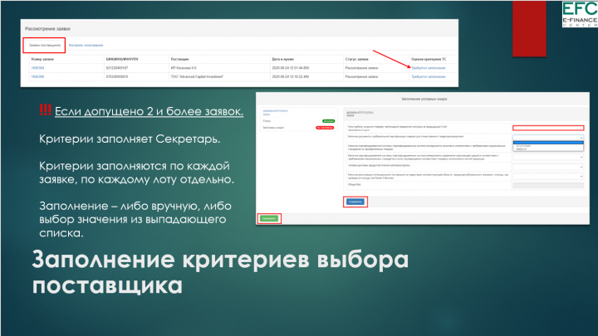
Task: Click the EFC E-Finance Center logo
Action: pos(580,14)
